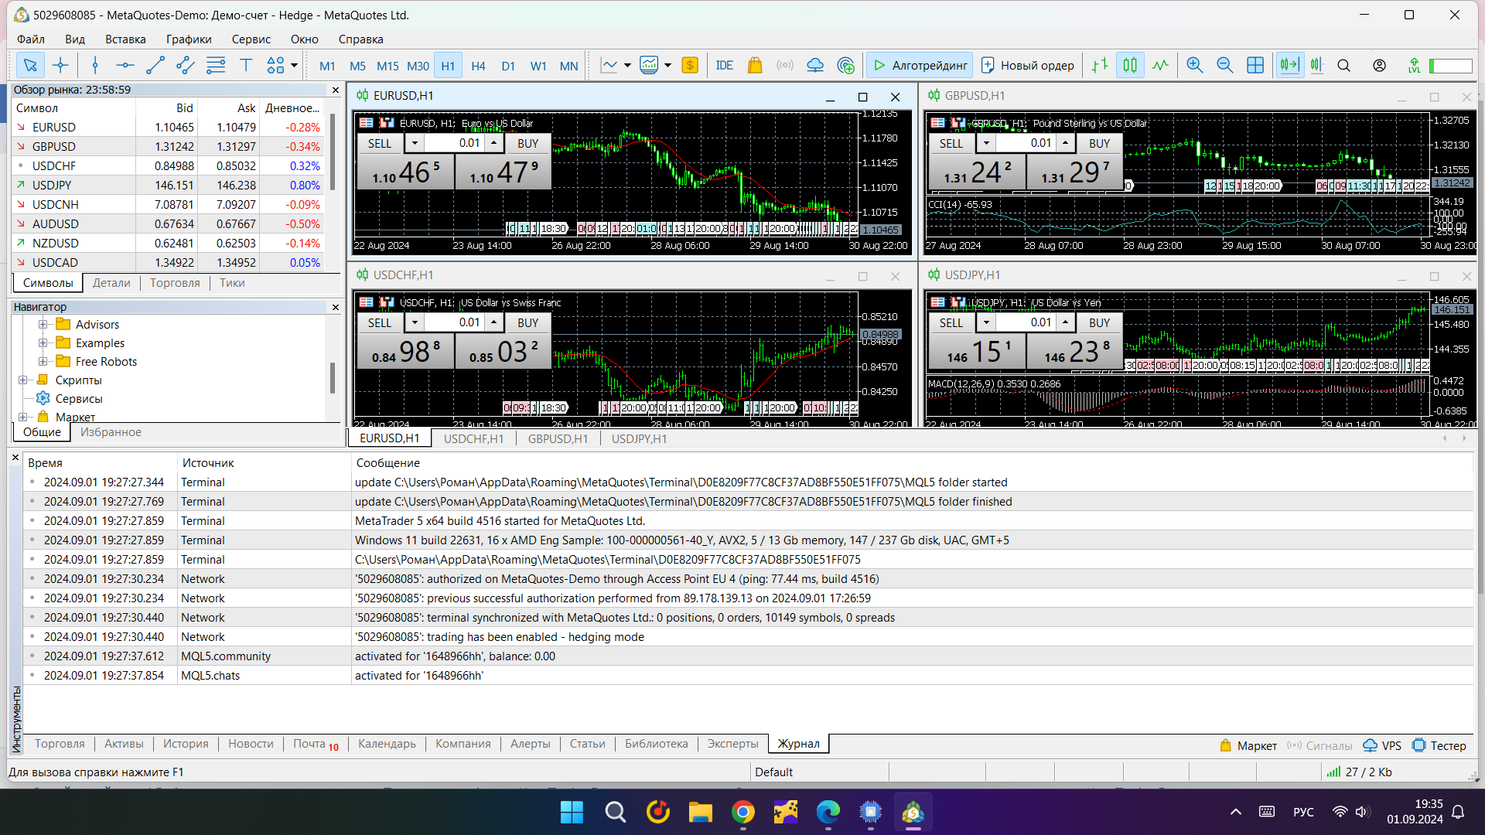Switch to M5 timeframe

click(x=357, y=66)
